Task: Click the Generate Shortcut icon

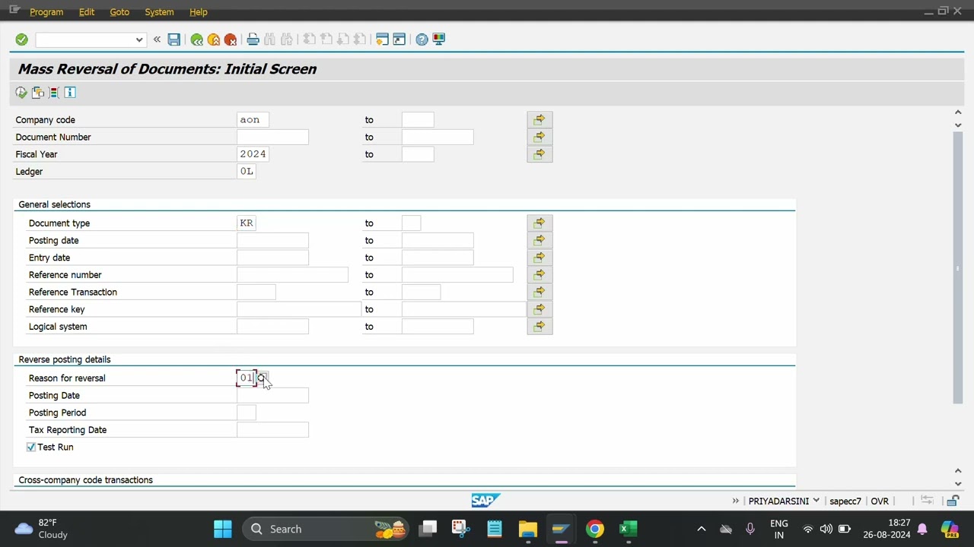Action: coord(399,40)
